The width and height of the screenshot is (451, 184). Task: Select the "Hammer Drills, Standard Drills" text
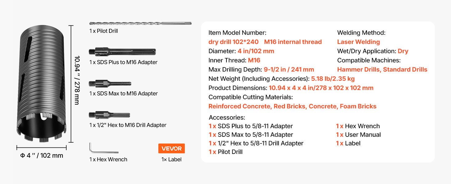point(382,70)
